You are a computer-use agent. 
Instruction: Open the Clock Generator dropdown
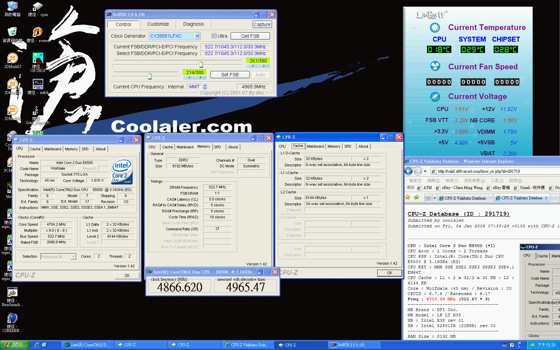(197, 36)
